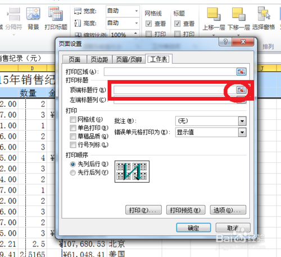This screenshot has width=281, height=257.
Task: Click the 打印(P)... button
Action: pos(143,210)
